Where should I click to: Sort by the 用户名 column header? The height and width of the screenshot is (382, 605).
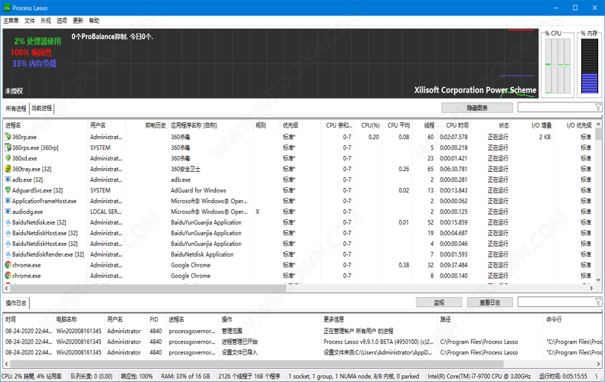point(106,125)
